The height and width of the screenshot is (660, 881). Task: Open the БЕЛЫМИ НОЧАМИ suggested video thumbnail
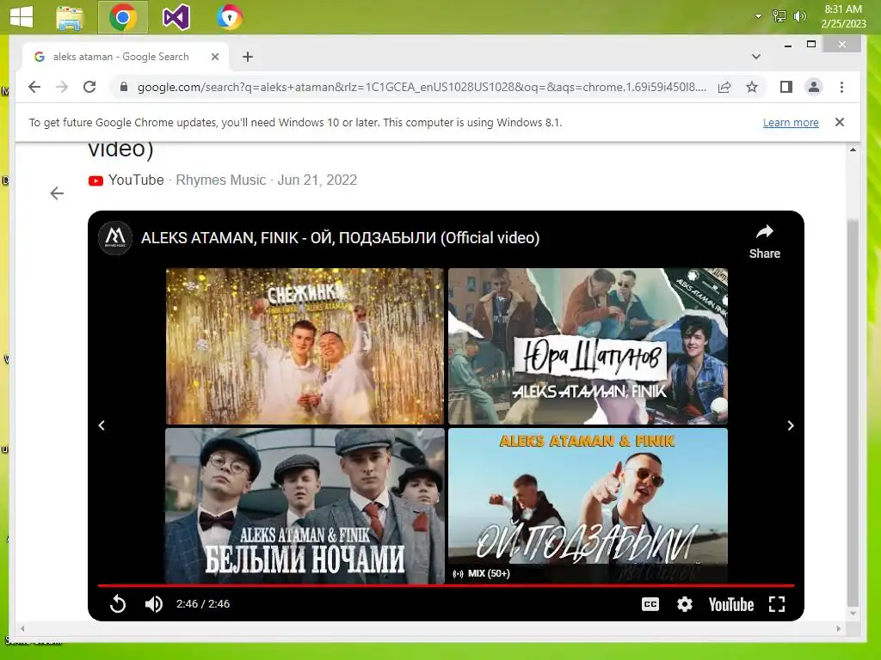click(305, 505)
